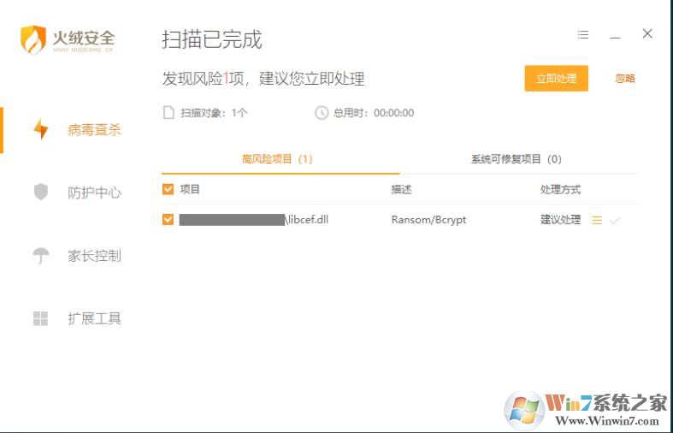Click the 总用时 clock icon
The image size is (673, 433).
(x=322, y=113)
